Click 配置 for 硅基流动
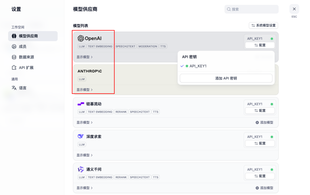Screen dimensions: 310x195 click(x=260, y=111)
